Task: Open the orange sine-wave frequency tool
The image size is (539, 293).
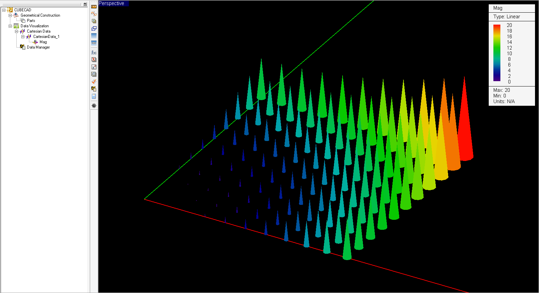Action: 94,14
